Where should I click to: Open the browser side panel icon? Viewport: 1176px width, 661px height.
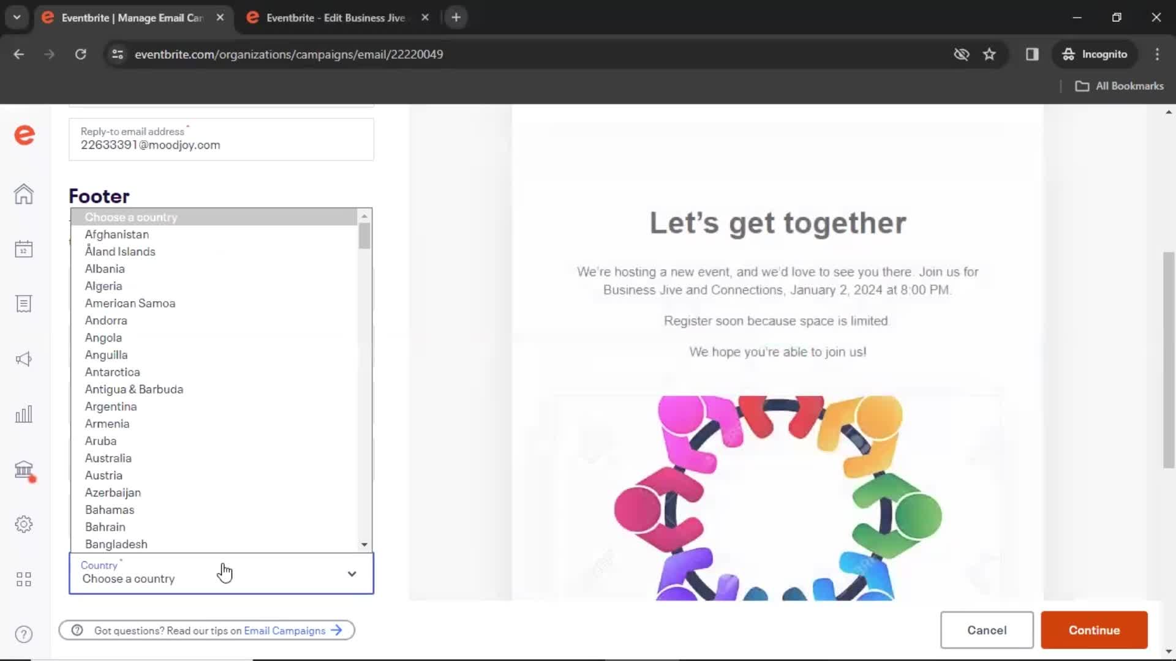(x=1032, y=54)
